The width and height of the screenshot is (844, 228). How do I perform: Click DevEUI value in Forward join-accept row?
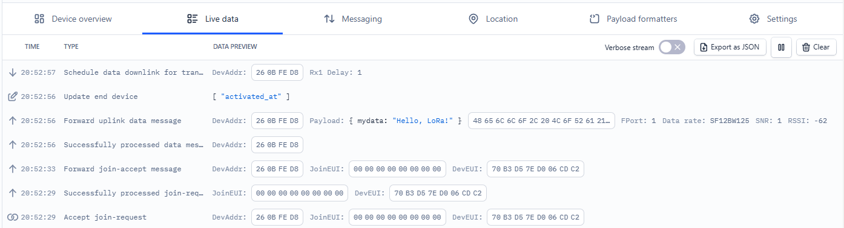pyautogui.click(x=535, y=169)
